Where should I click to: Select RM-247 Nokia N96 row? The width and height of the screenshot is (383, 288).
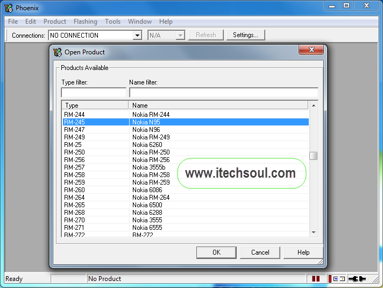pyautogui.click(x=186, y=130)
